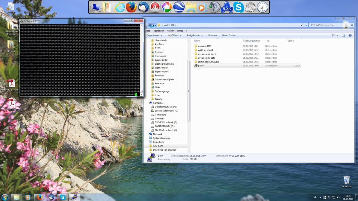Click the PuTTY taskbar button
Image resolution: width=358 pixels, height=201 pixels.
coord(74,197)
